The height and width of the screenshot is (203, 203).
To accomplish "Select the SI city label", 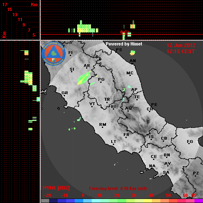I will [72, 69].
